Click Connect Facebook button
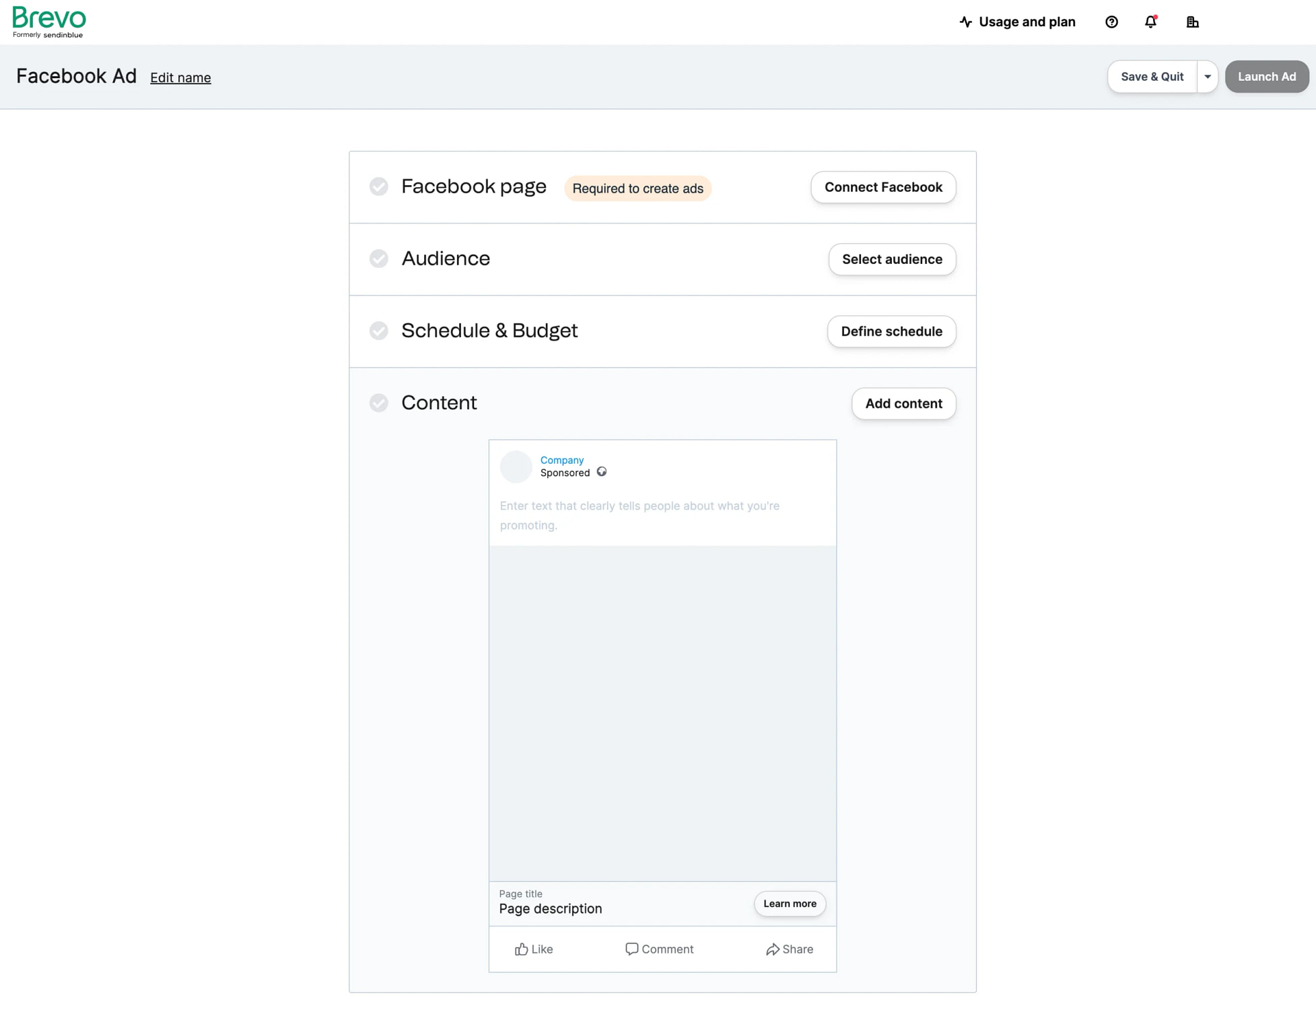This screenshot has width=1316, height=1010. [883, 187]
